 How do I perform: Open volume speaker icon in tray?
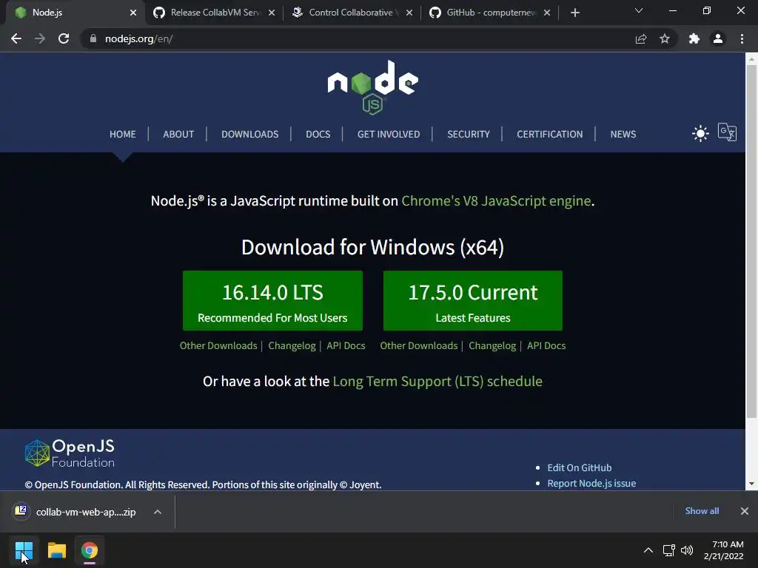pos(686,550)
